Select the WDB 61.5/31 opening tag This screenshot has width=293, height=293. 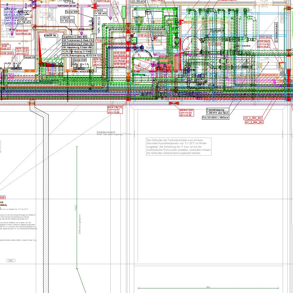[x=187, y=113]
